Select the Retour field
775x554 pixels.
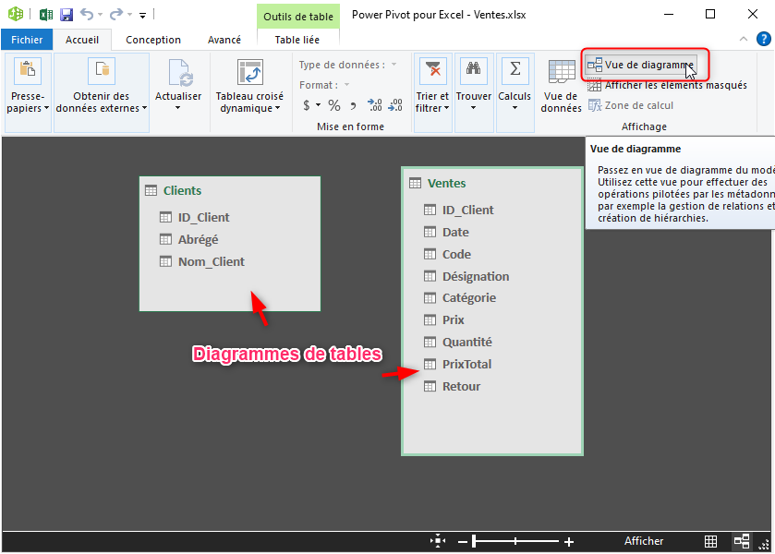pyautogui.click(x=461, y=387)
